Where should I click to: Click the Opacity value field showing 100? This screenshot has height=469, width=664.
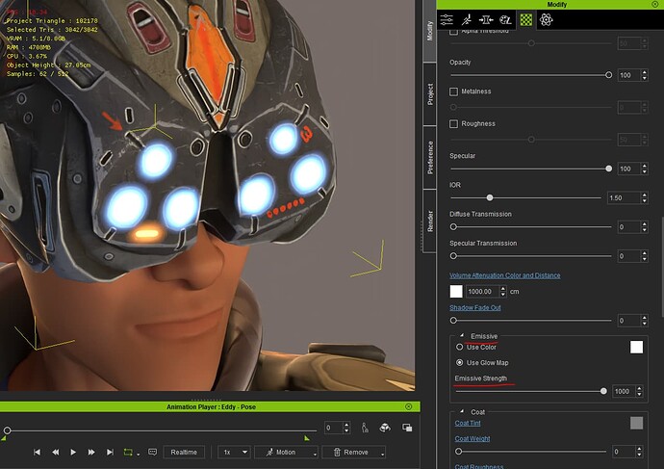click(628, 75)
